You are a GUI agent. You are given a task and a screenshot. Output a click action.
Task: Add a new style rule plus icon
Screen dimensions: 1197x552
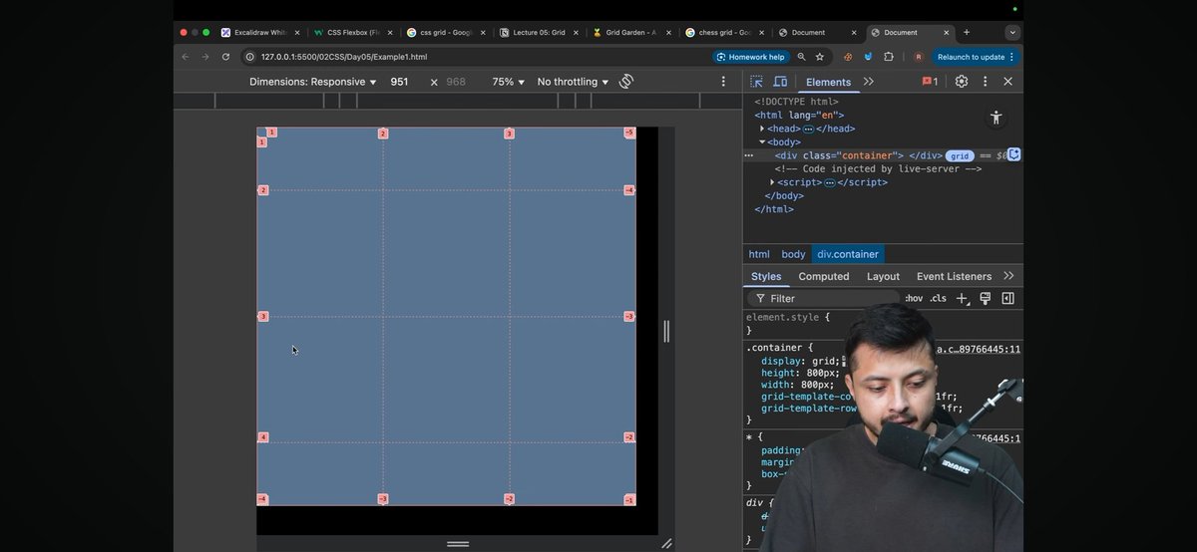coord(962,298)
